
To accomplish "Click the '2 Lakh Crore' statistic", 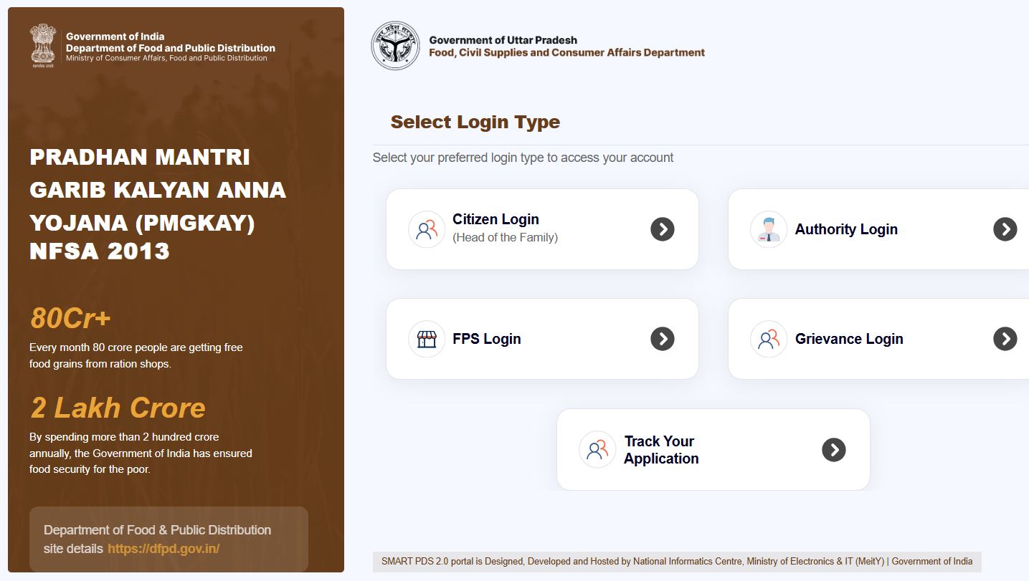I will (118, 408).
